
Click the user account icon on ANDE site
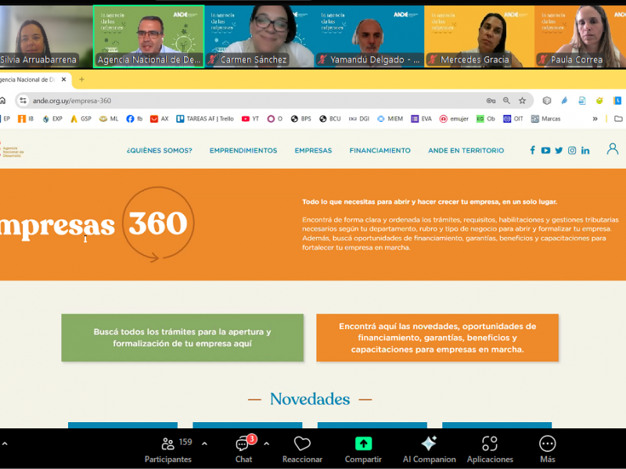point(613,149)
